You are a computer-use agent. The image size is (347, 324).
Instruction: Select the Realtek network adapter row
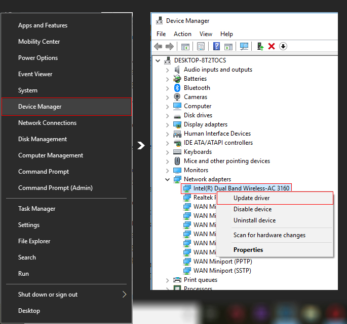click(x=200, y=198)
